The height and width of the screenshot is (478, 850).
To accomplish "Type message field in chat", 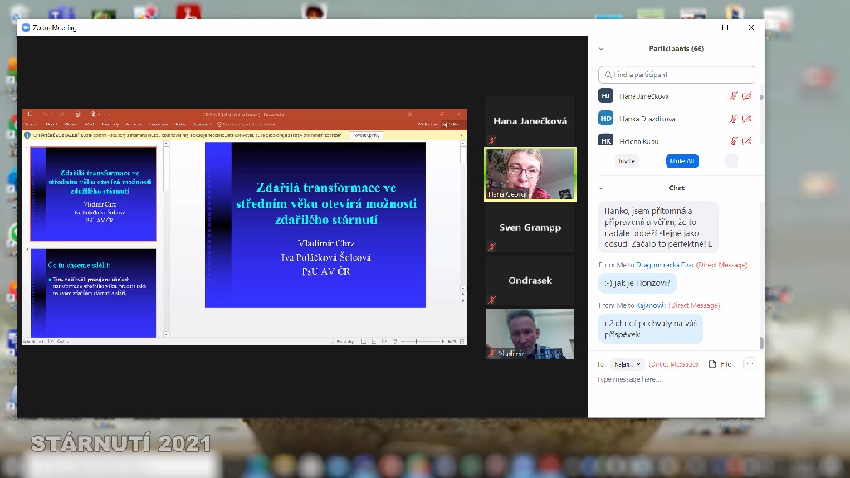I will pyautogui.click(x=672, y=379).
